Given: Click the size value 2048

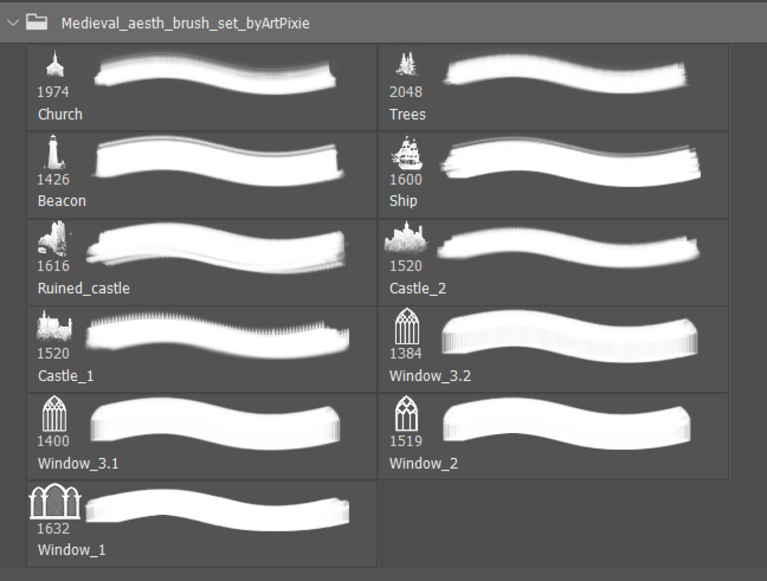Looking at the screenshot, I should pos(406,92).
